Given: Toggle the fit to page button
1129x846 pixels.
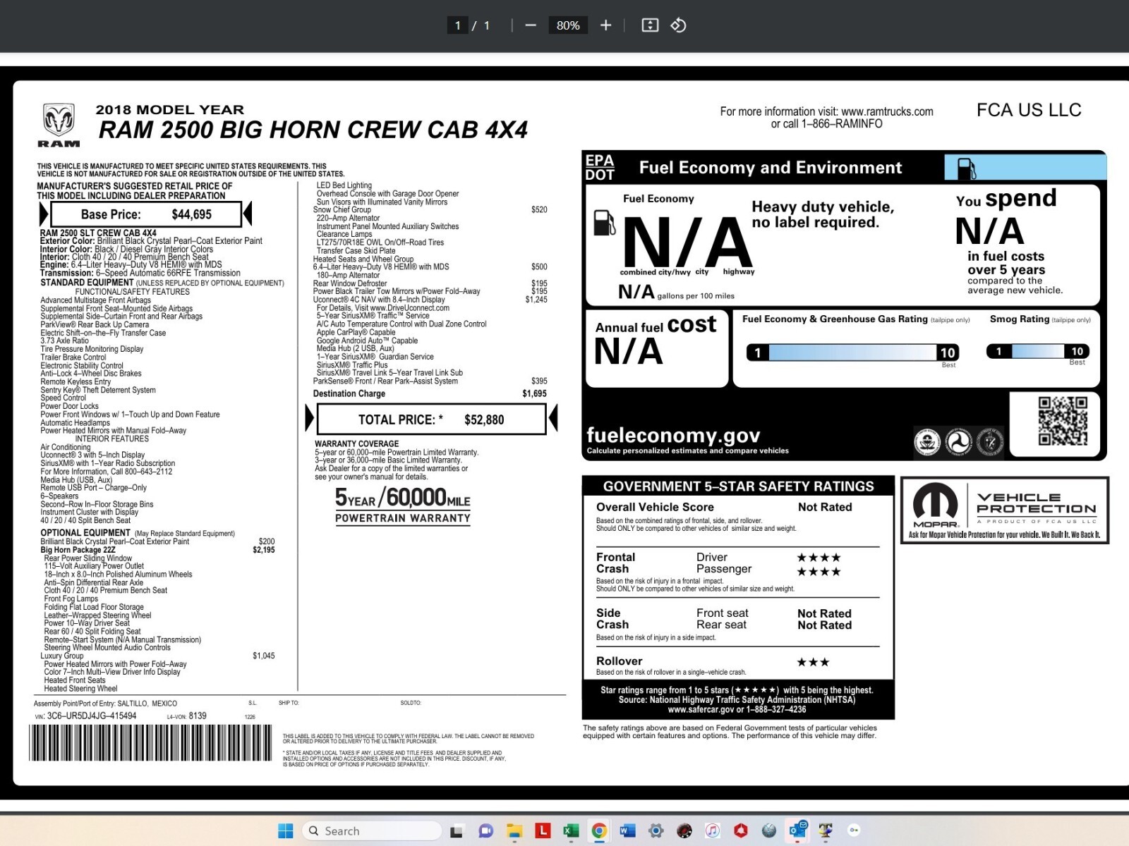Looking at the screenshot, I should click(650, 25).
